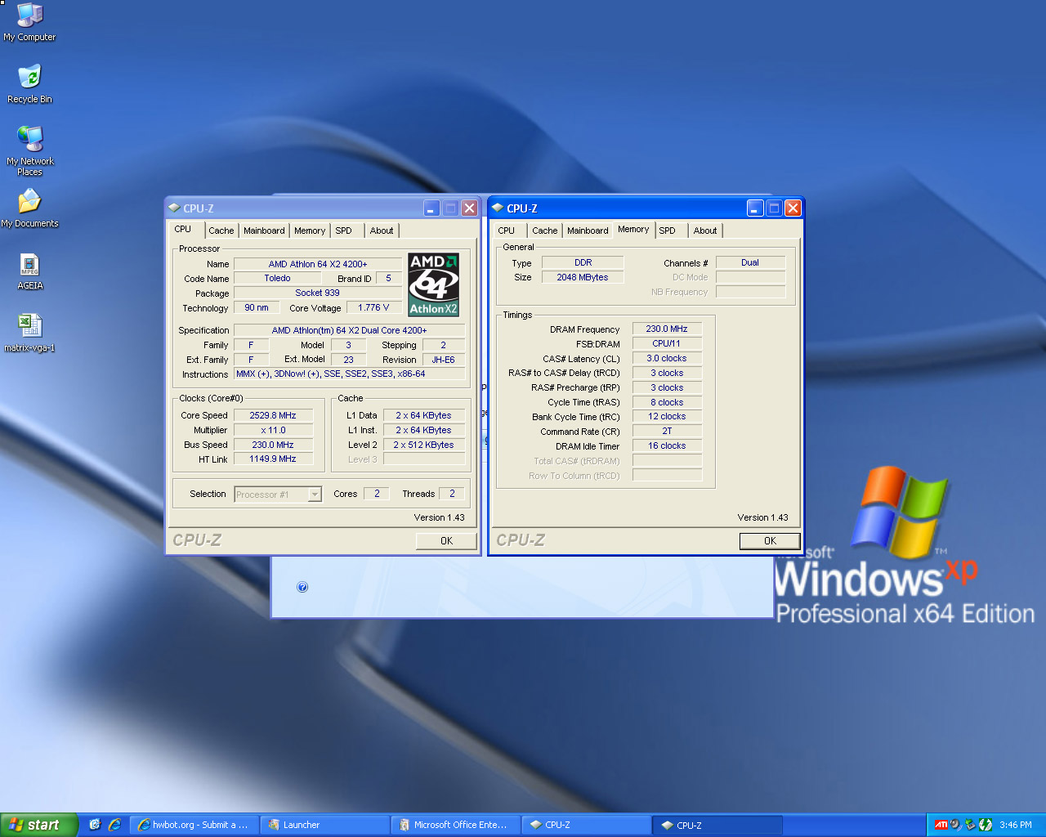Image resolution: width=1046 pixels, height=837 pixels.
Task: Close the right CPU-Z window
Action: point(793,208)
